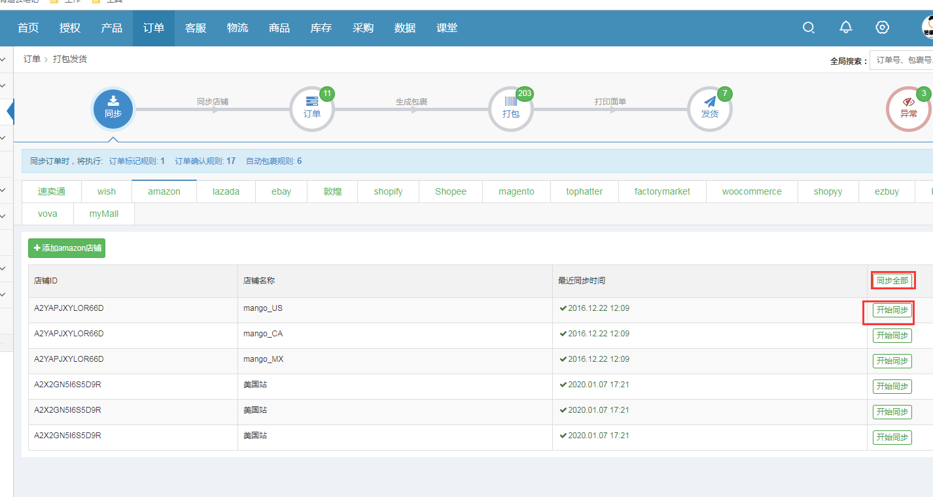This screenshot has height=497, width=933.
Task: Open the 订单确认规则 link
Action: click(x=205, y=161)
